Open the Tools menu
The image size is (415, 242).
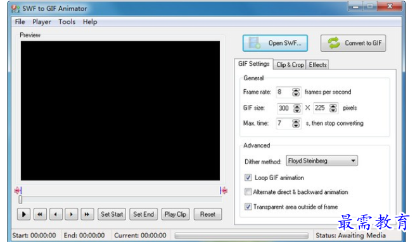pos(67,21)
